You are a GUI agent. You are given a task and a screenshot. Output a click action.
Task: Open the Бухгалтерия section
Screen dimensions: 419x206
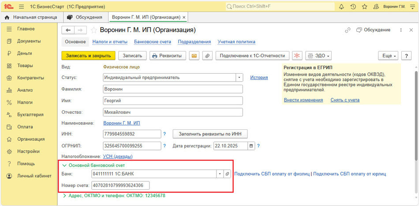(x=30, y=115)
